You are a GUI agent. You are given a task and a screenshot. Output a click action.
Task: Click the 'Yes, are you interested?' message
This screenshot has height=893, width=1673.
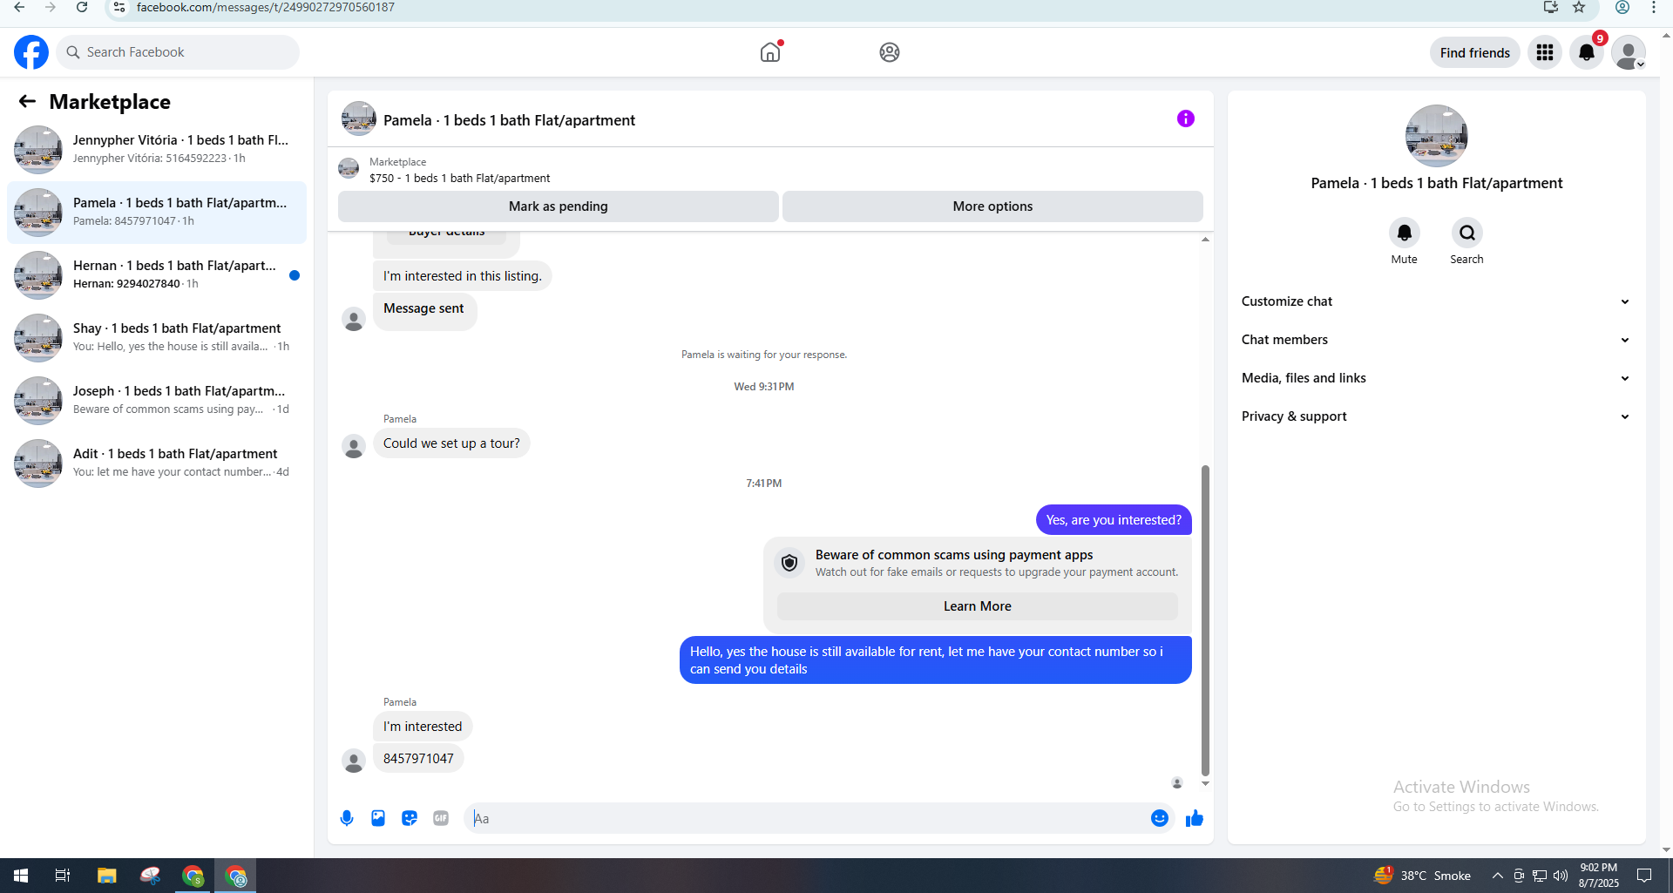coord(1114,520)
